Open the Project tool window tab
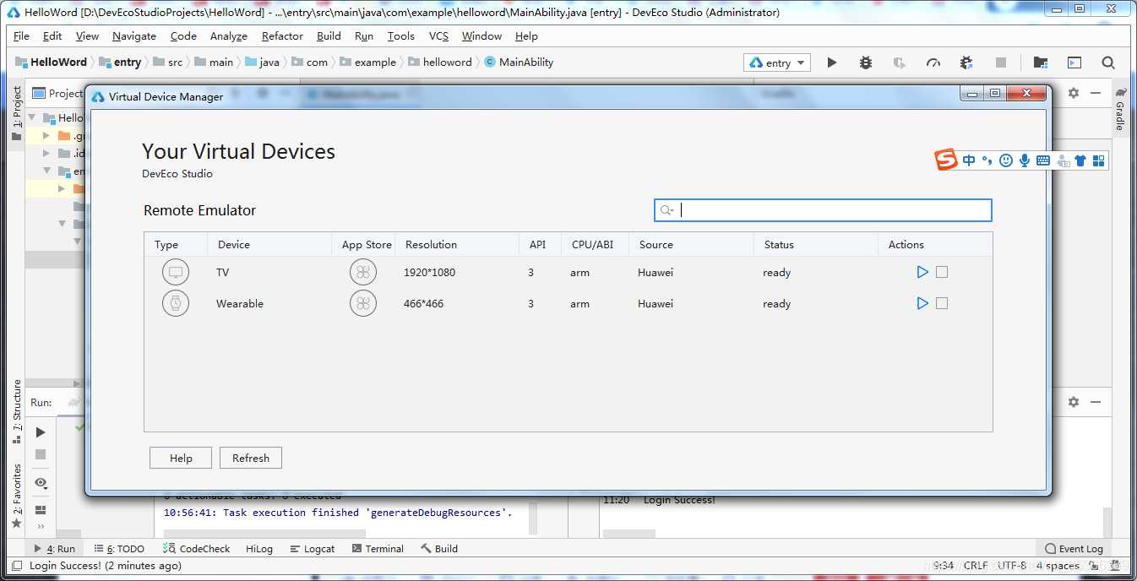 pos(17,112)
